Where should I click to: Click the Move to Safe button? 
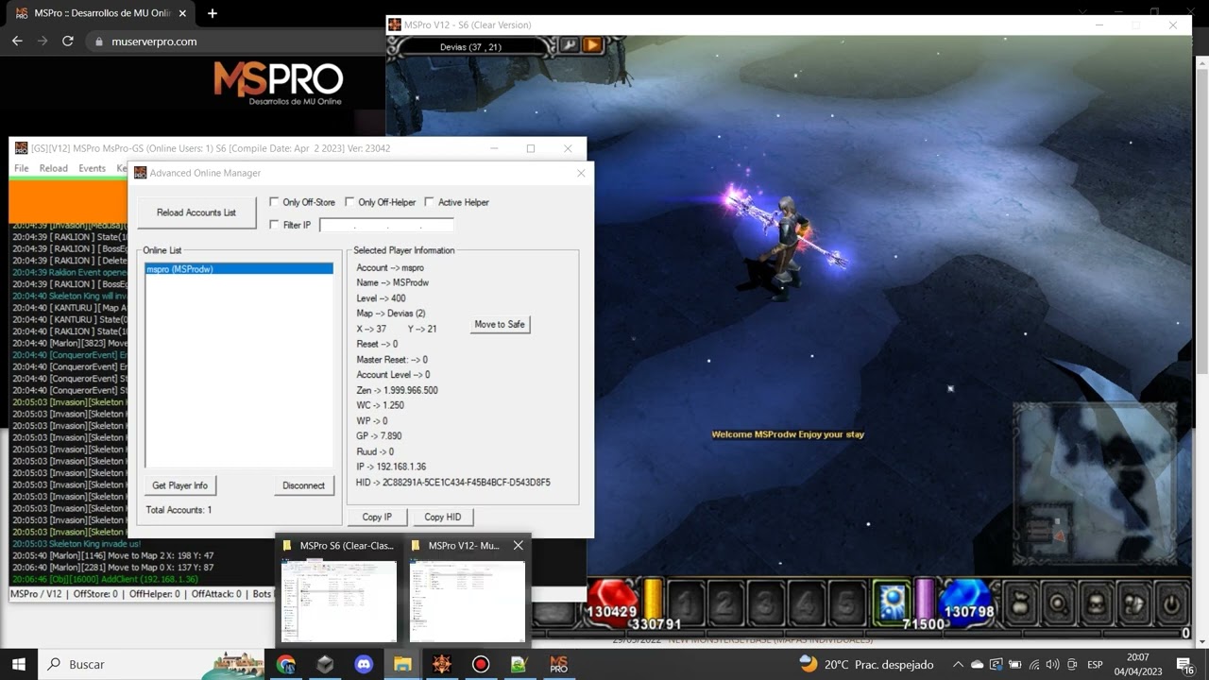click(500, 324)
